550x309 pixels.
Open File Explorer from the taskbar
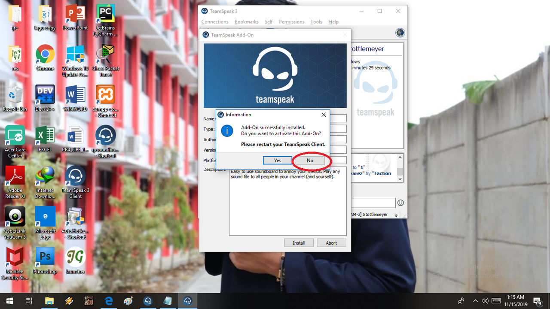pyautogui.click(x=49, y=301)
